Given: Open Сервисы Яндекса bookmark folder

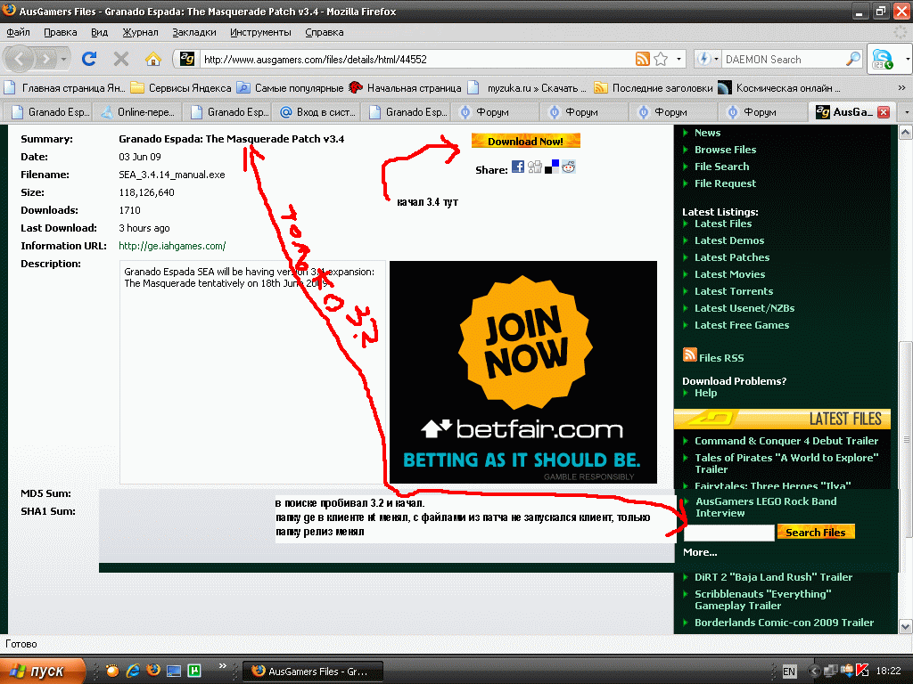Looking at the screenshot, I should point(181,88).
